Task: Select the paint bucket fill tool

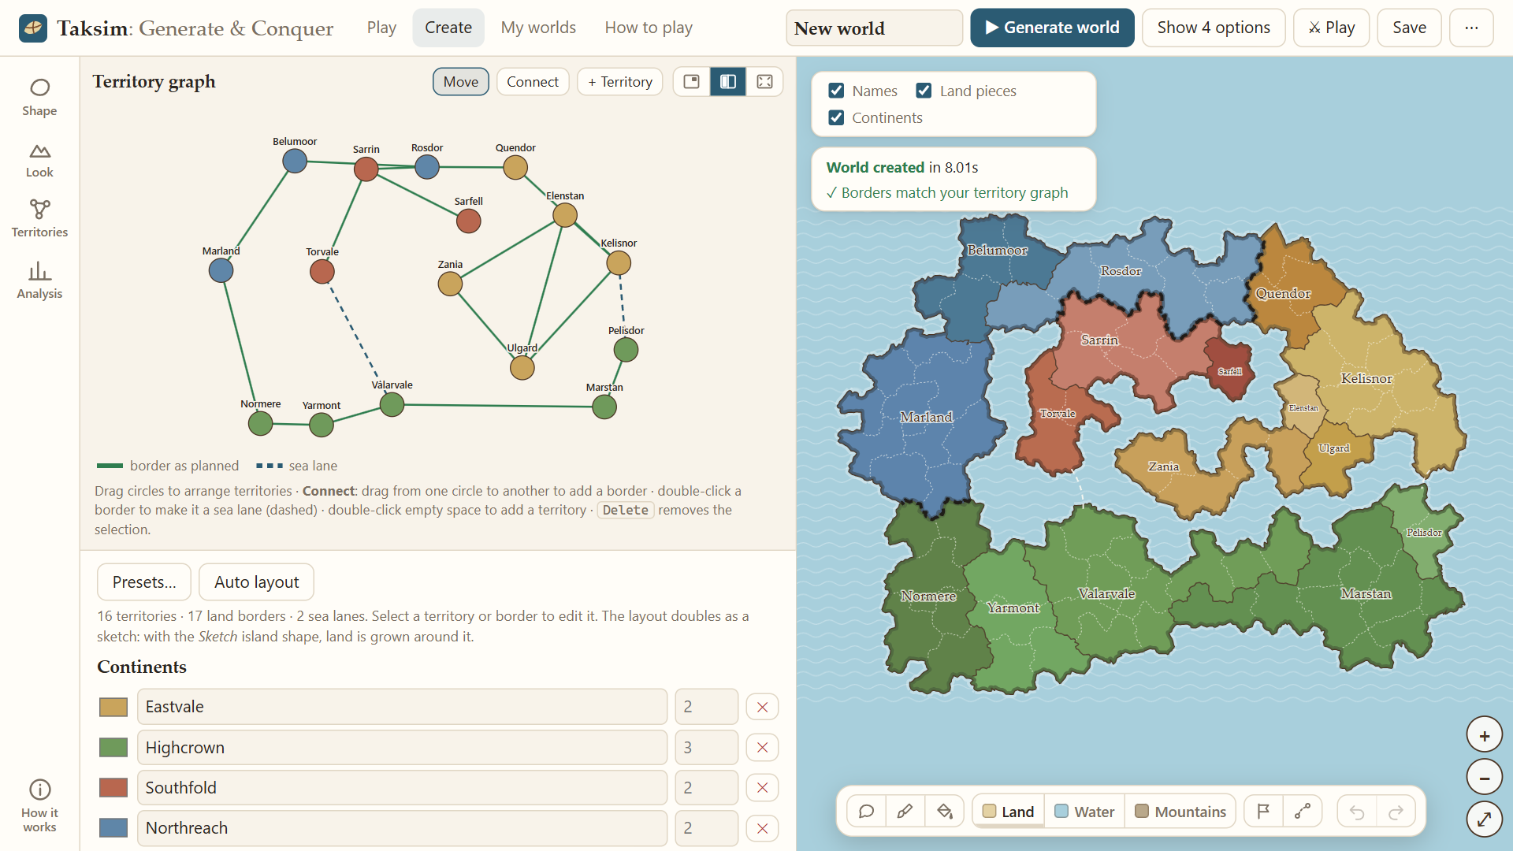Action: click(x=944, y=812)
